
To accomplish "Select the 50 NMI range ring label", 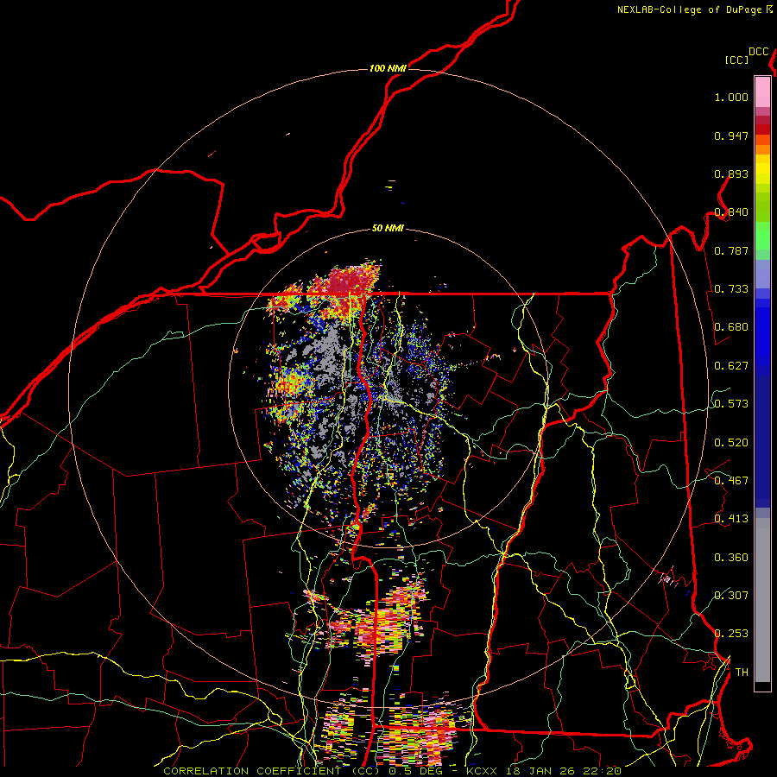I will pos(388,229).
